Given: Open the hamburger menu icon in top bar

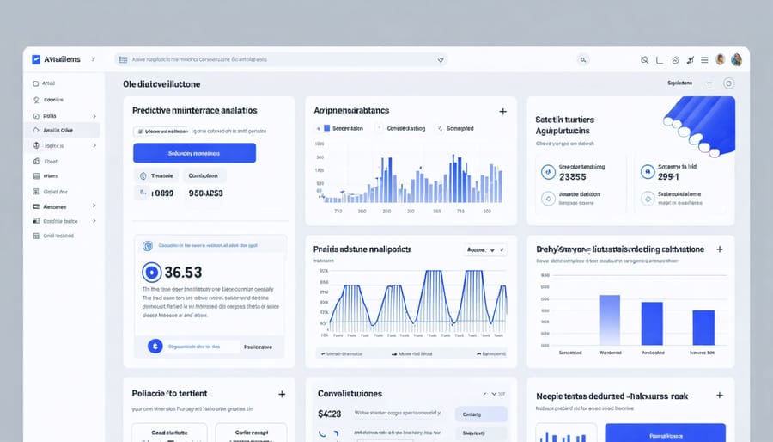Looking at the screenshot, I should (x=704, y=59).
